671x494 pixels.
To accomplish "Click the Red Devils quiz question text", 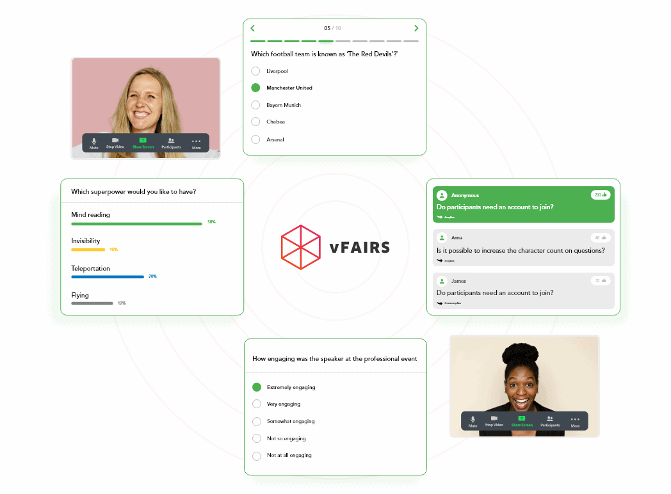I will pyautogui.click(x=324, y=54).
